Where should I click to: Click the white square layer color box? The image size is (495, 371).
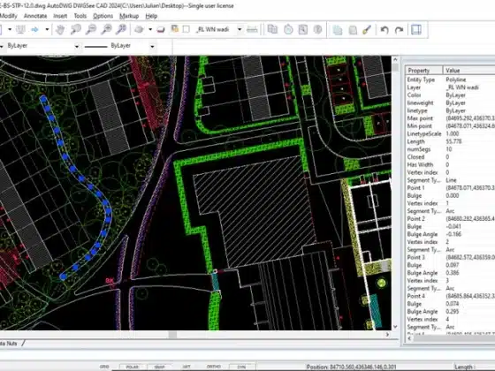187,29
